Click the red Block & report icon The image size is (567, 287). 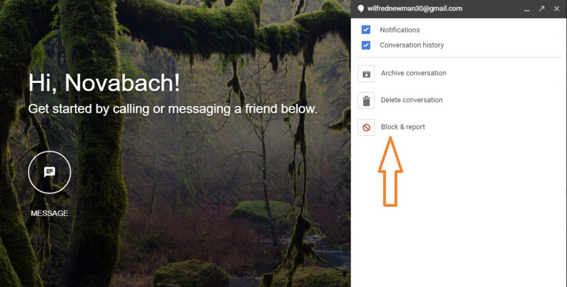tap(367, 127)
